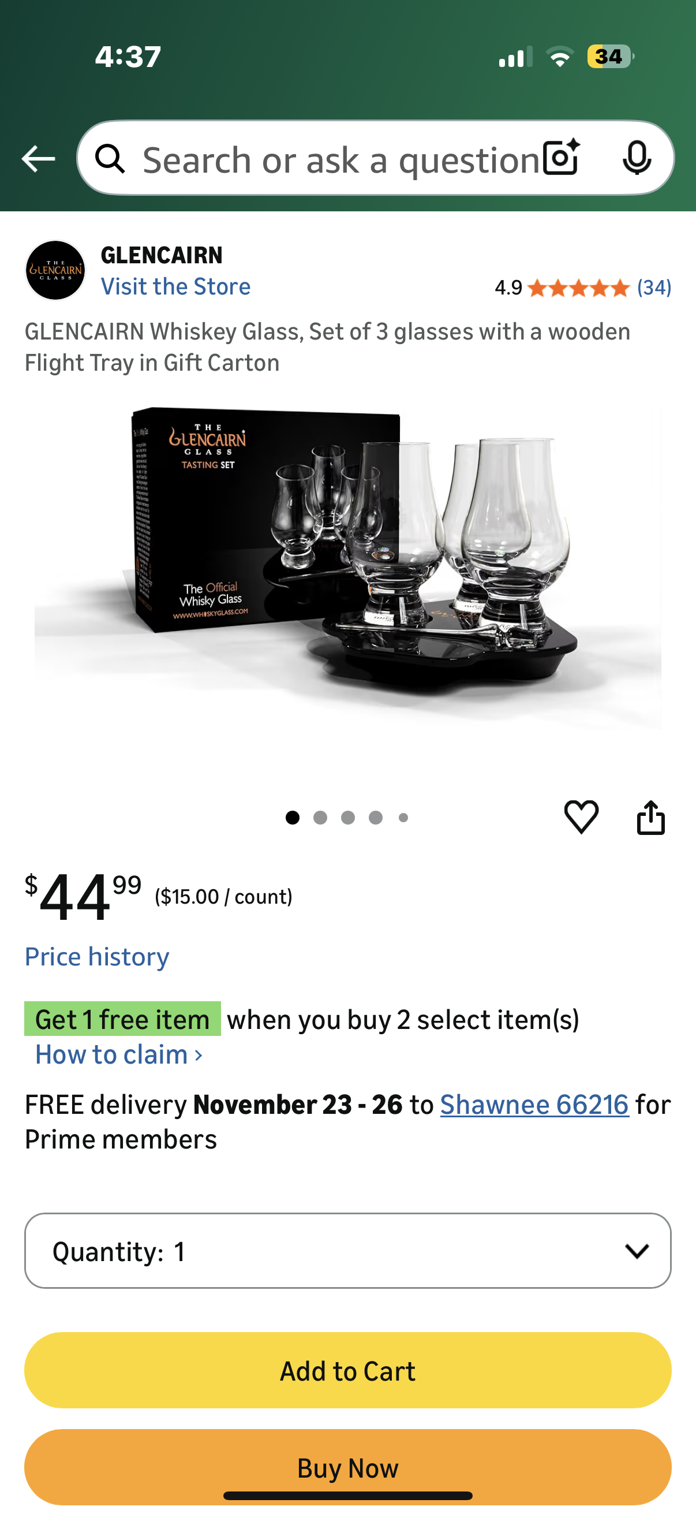Screen dimensions: 696x1514
Task: Start a voice search with the microphone
Action: (638, 159)
